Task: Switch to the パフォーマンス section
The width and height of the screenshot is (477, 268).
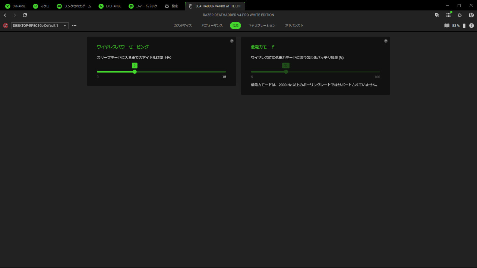Action: pyautogui.click(x=212, y=26)
